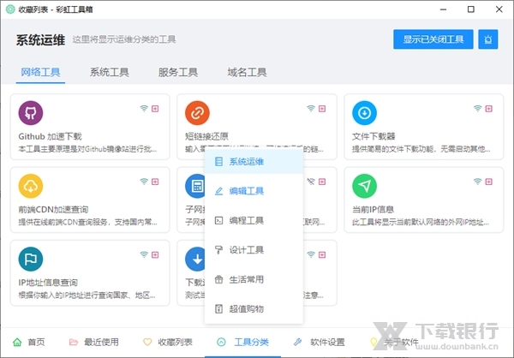Click the pink add icon on 短链接还原 card

pos(322,109)
